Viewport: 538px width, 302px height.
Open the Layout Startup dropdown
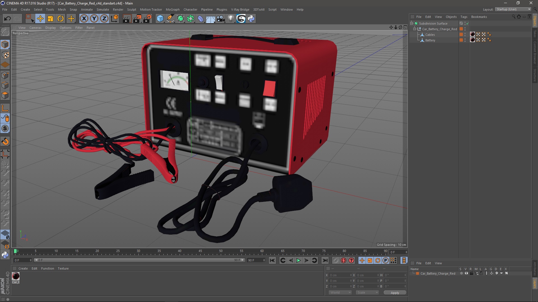pos(513,9)
